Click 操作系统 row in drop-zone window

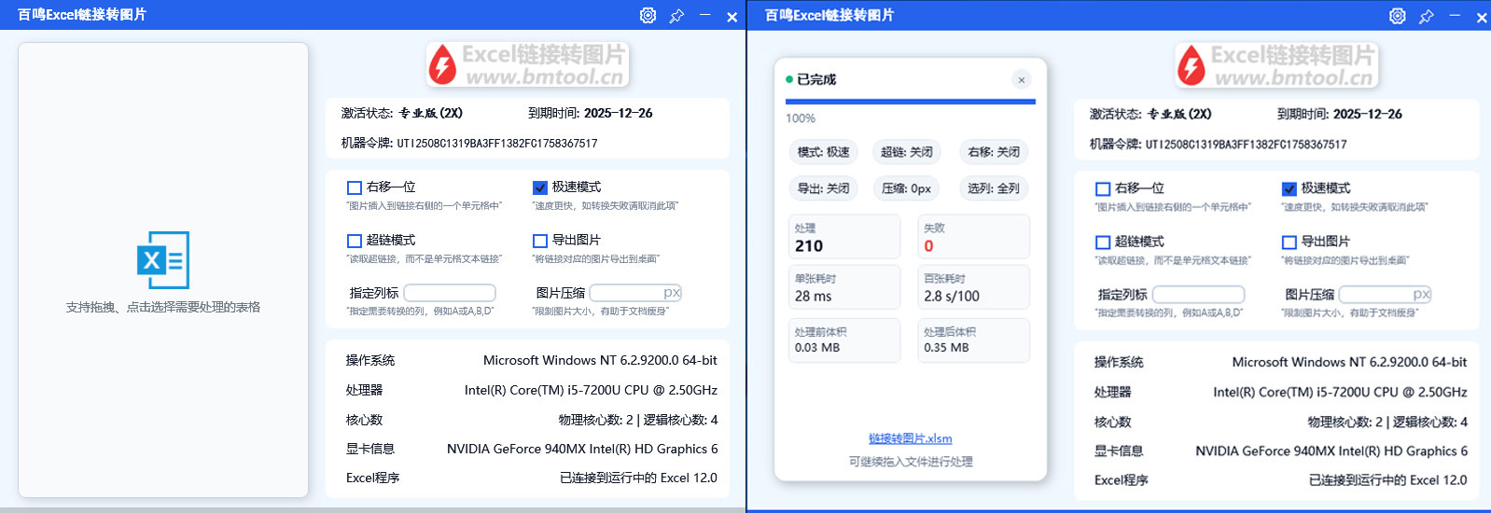532,360
